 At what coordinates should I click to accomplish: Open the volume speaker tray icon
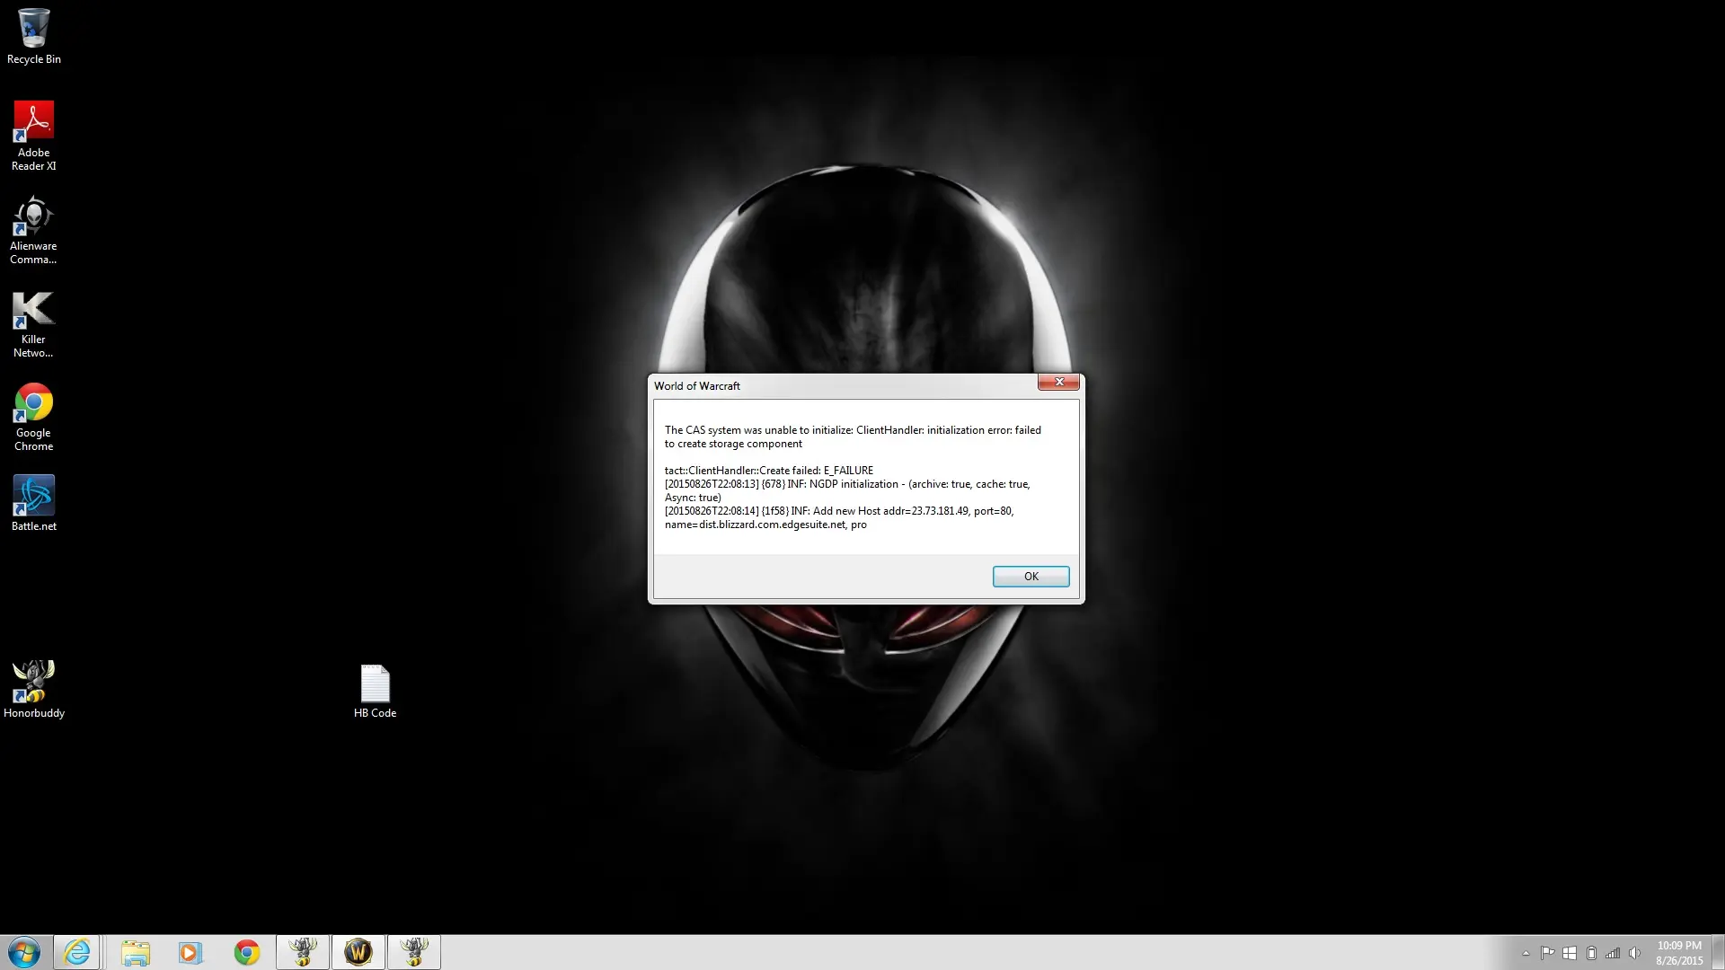(x=1634, y=953)
